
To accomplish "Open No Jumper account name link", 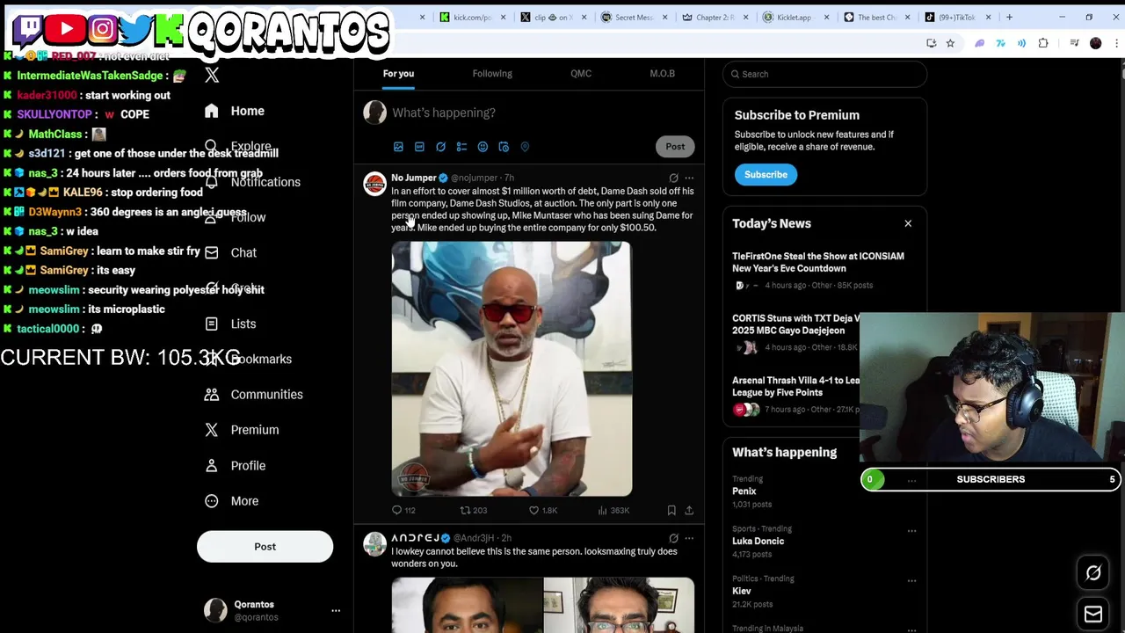I will [x=414, y=178].
